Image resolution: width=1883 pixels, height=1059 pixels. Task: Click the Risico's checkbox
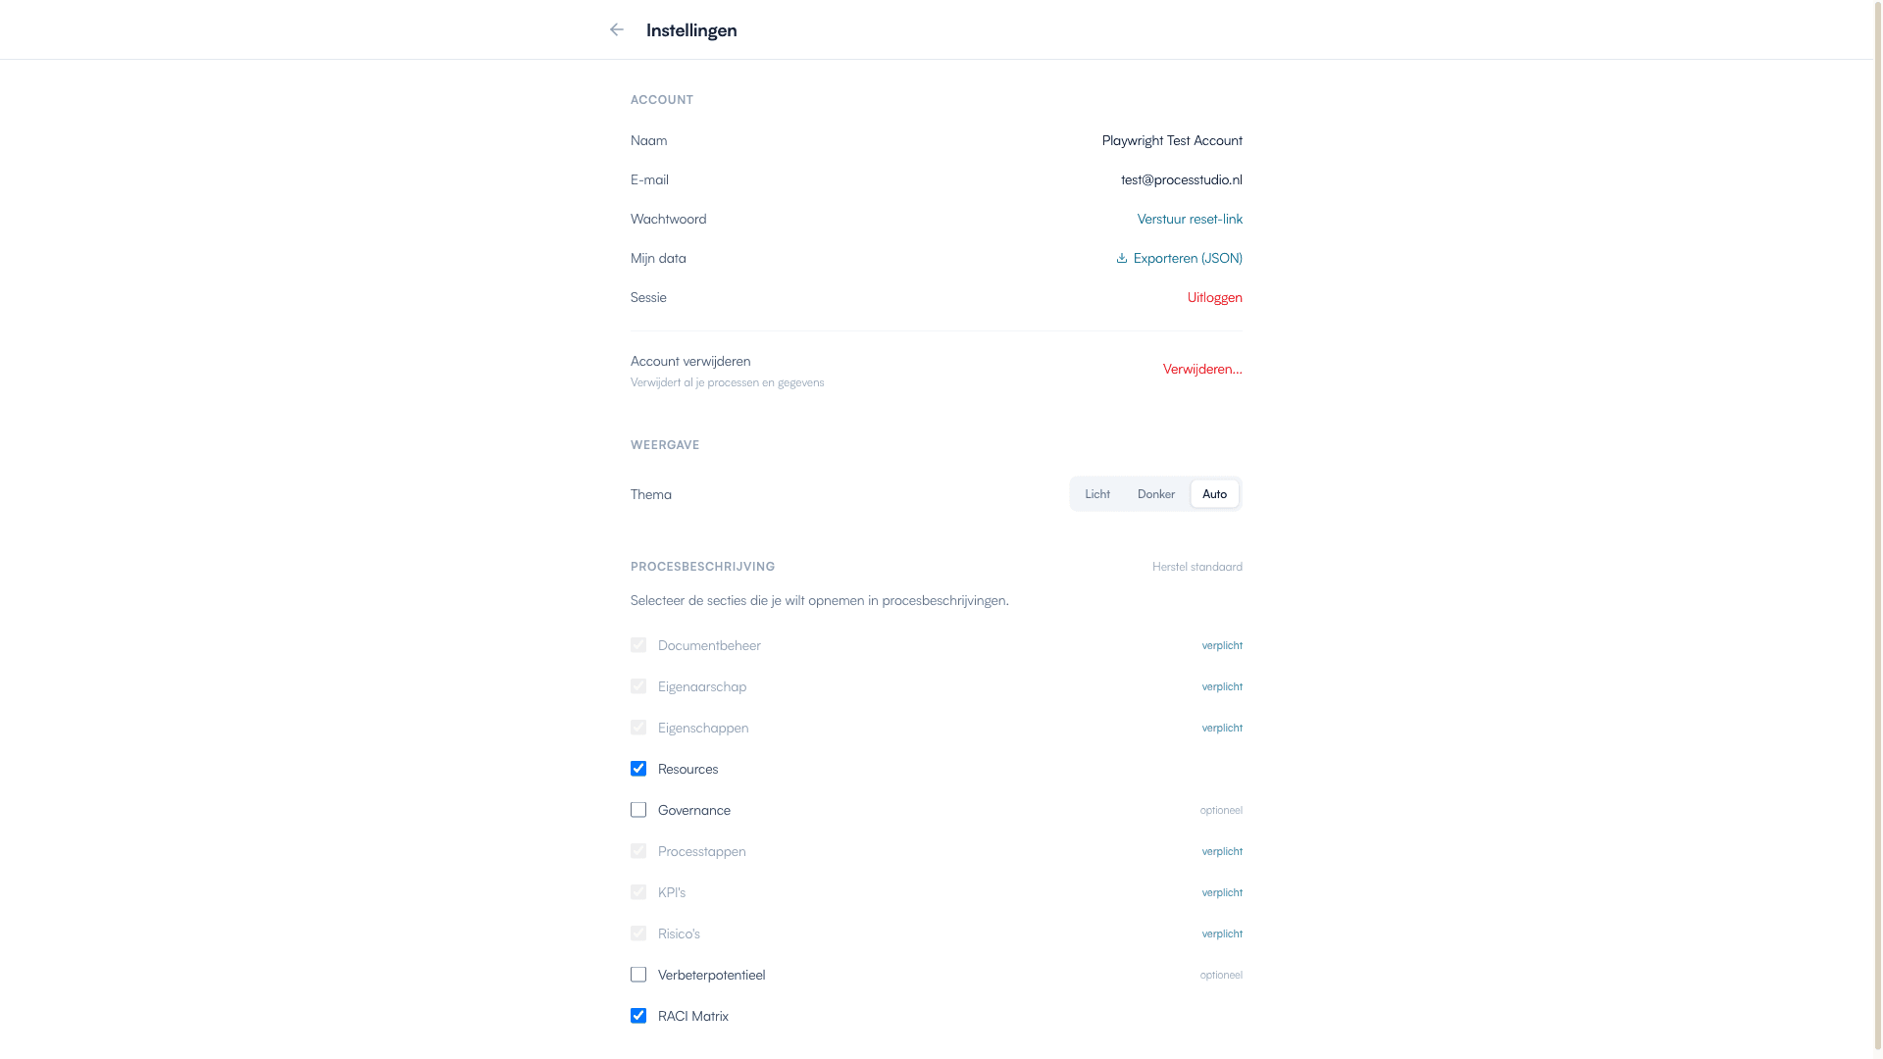638,933
